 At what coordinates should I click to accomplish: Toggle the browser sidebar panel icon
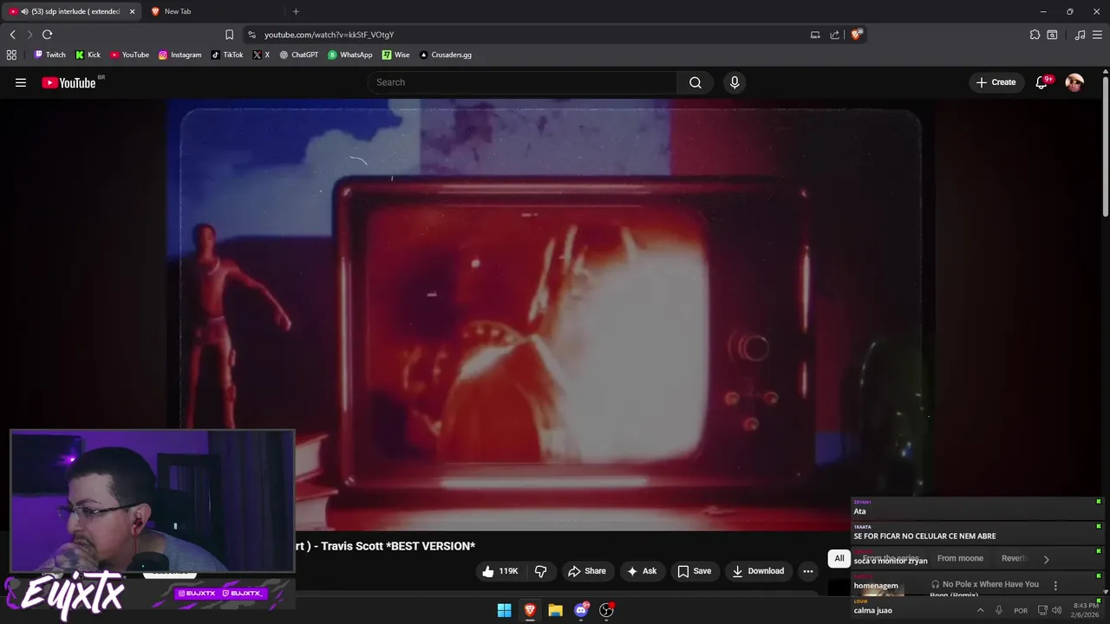point(1052,35)
